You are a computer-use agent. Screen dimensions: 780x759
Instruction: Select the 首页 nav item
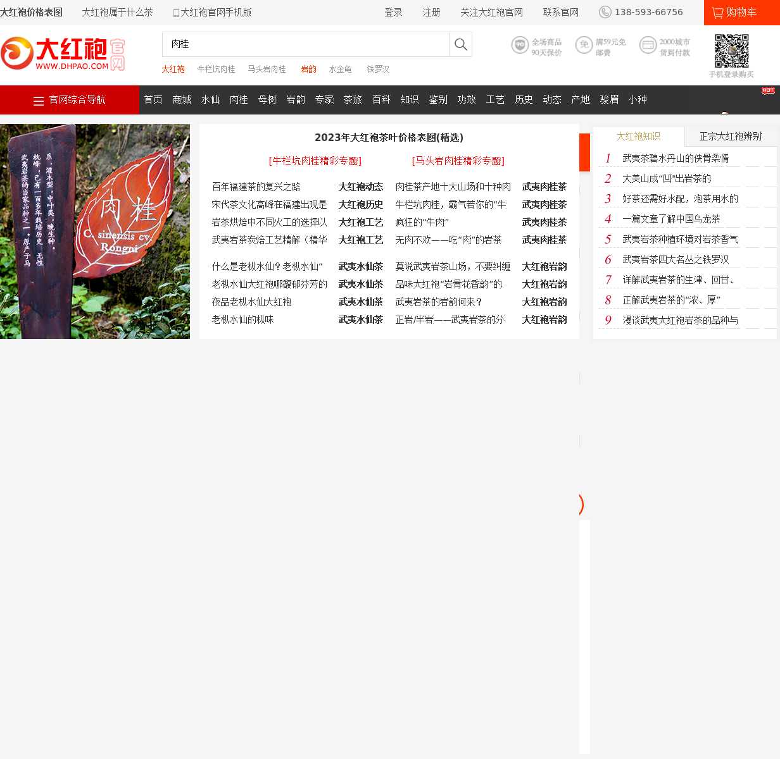pos(153,100)
